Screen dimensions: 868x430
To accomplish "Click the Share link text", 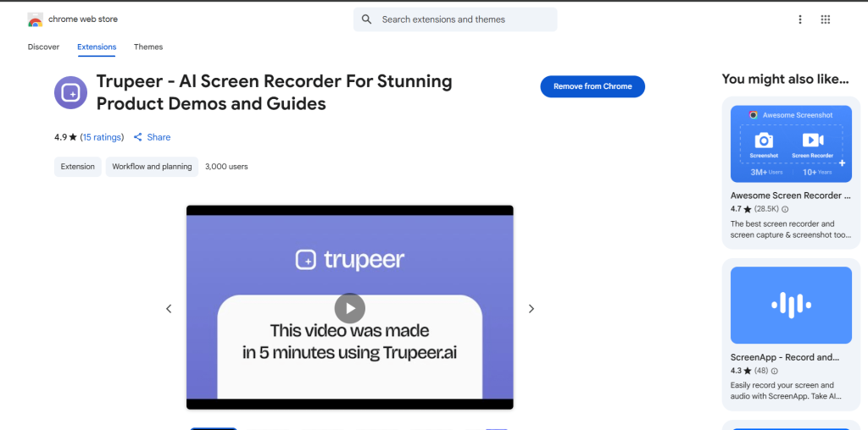I will [x=159, y=137].
